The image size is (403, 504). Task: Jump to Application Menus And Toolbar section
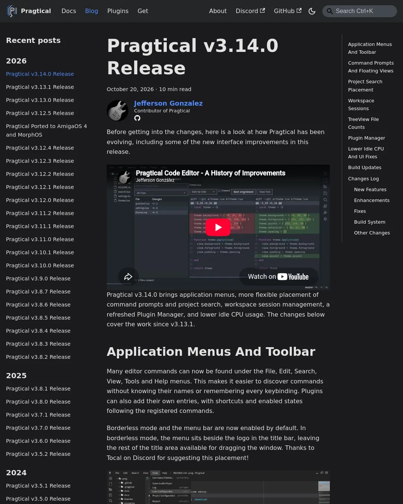click(x=370, y=48)
